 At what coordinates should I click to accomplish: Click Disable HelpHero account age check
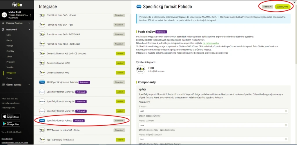(x=15, y=143)
